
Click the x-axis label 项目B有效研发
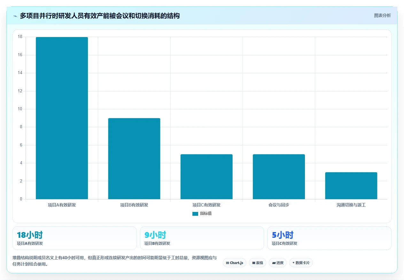[134, 205]
